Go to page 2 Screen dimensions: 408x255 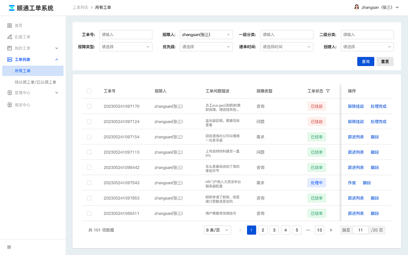(x=263, y=230)
